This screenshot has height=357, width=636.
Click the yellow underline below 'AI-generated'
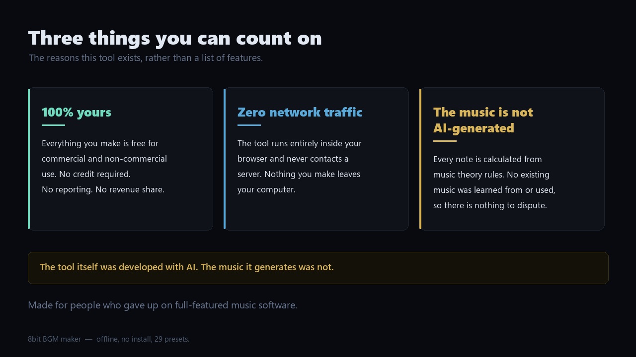coord(445,141)
